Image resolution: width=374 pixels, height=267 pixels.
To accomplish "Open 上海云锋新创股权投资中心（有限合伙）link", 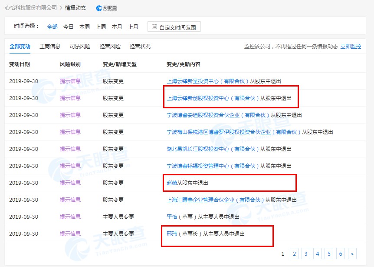I will pyautogui.click(x=213, y=98).
